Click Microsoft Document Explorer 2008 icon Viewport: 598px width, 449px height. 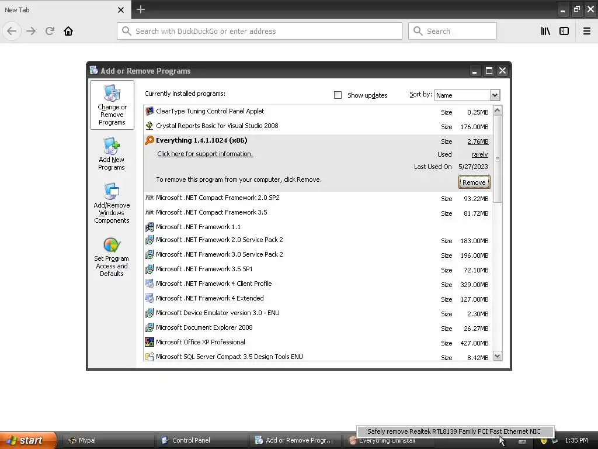[149, 327]
